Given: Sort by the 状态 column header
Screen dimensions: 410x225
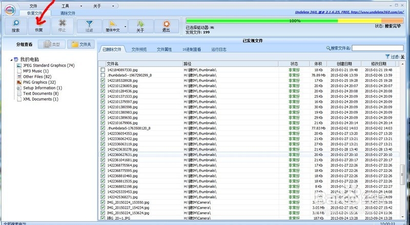Looking at the screenshot, I should 294,64.
